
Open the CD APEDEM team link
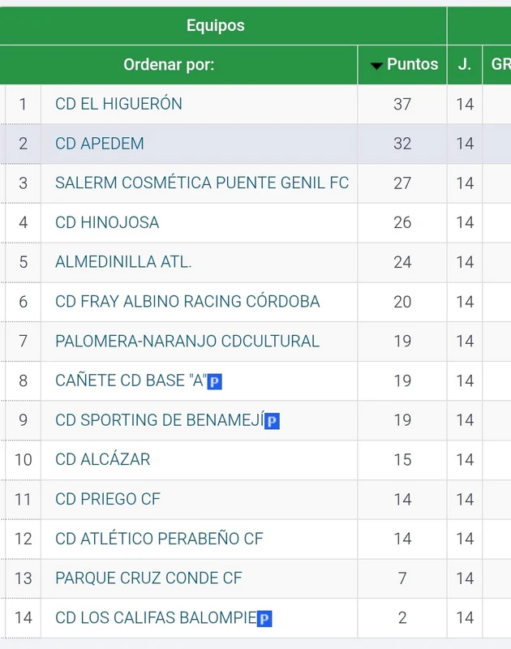(x=100, y=144)
